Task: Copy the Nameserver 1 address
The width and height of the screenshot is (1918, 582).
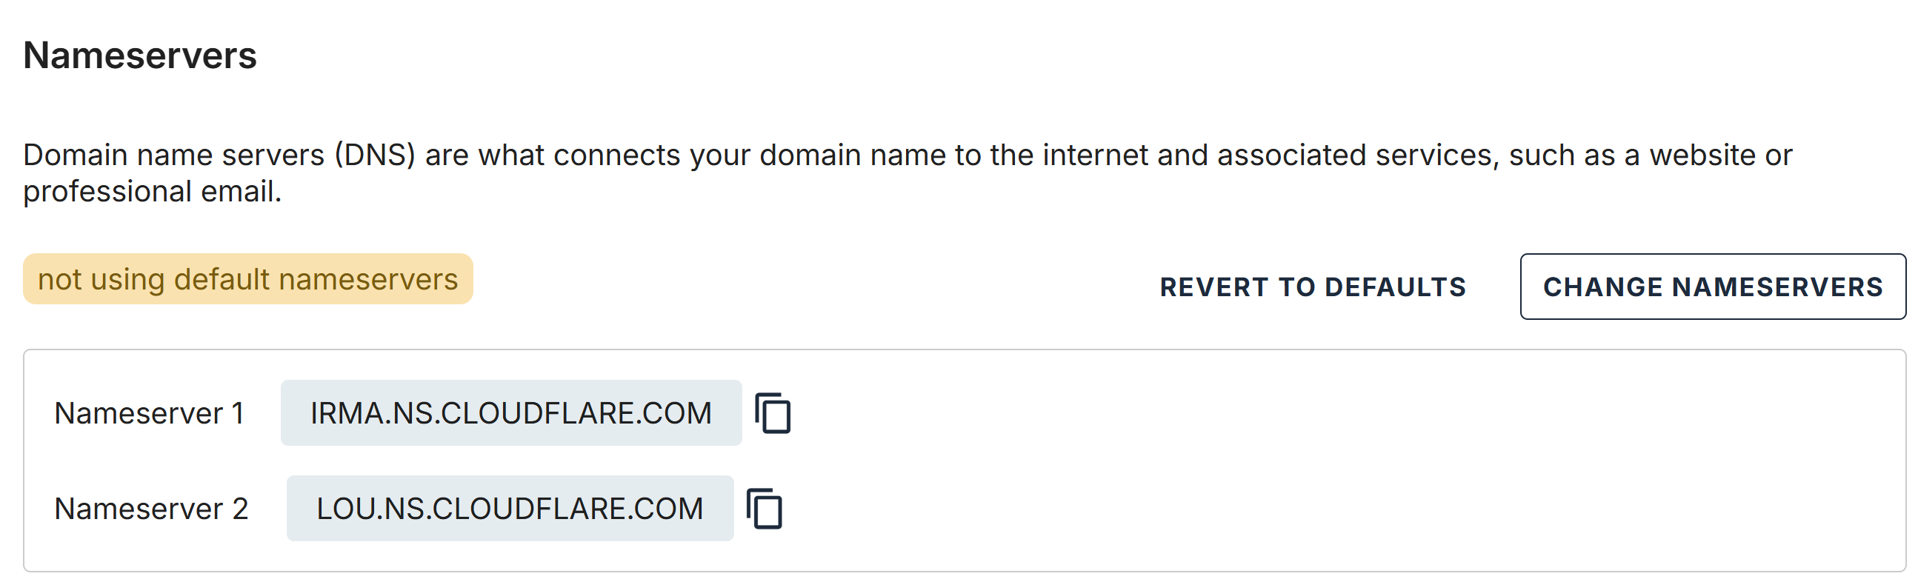Action: [x=773, y=413]
